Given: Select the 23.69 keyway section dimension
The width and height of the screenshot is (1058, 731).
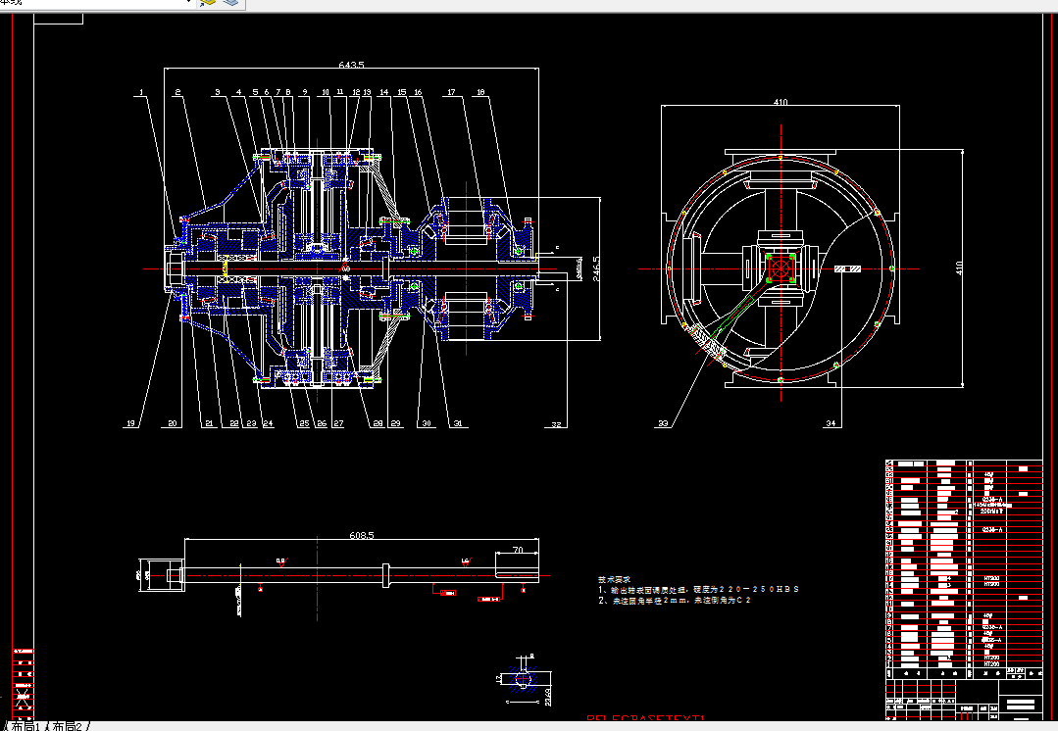Looking at the screenshot, I should [548, 696].
